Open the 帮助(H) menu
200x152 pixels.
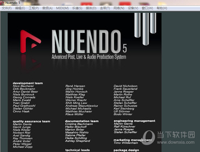point(162,8)
